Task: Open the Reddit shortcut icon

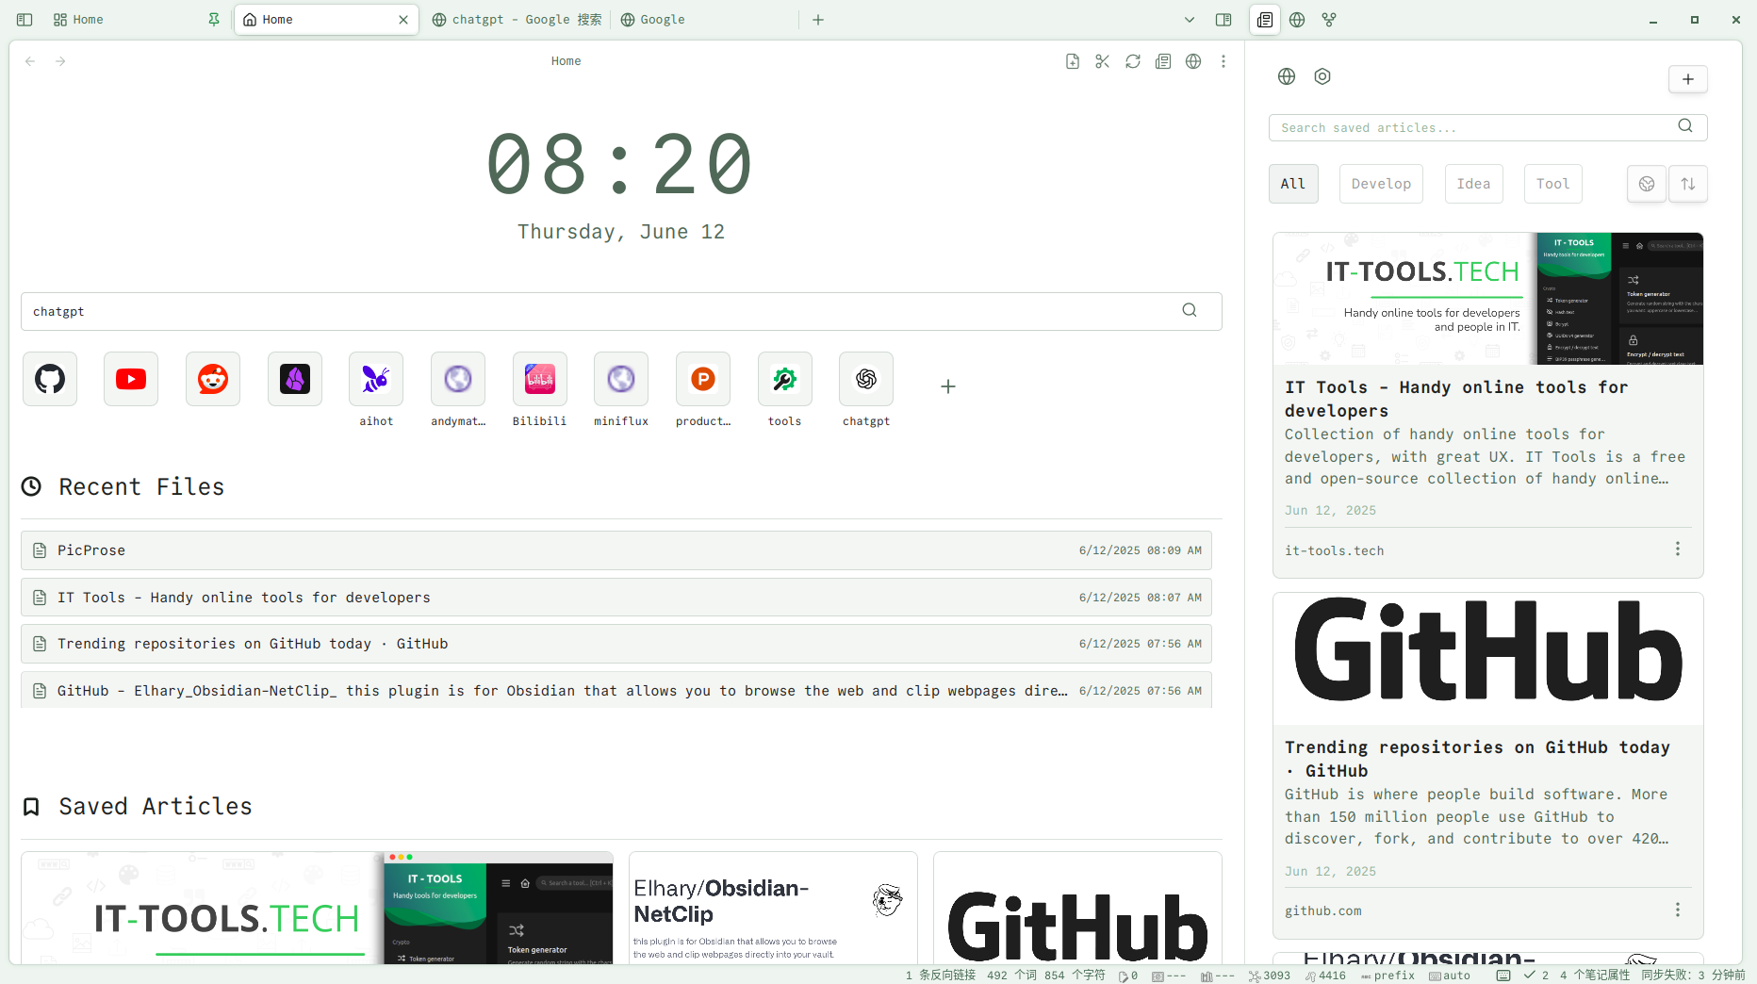Action: pos(213,379)
